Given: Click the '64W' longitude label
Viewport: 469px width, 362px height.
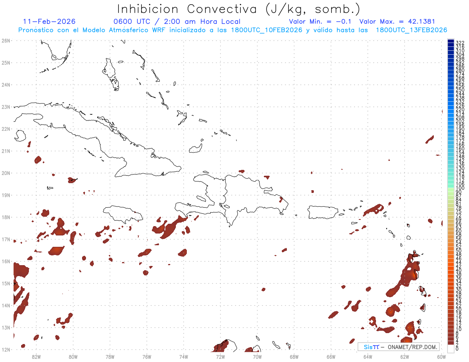Looking at the screenshot, I should (368, 356).
